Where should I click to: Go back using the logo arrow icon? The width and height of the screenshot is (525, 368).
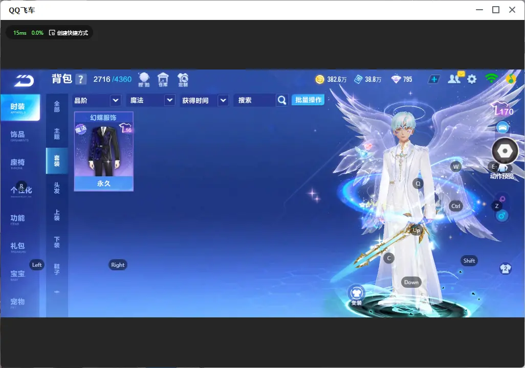click(x=24, y=80)
